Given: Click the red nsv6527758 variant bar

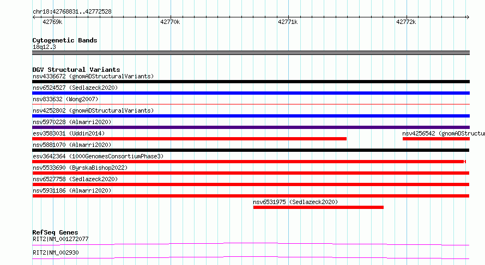Looking at the screenshot, I should 251,184.
